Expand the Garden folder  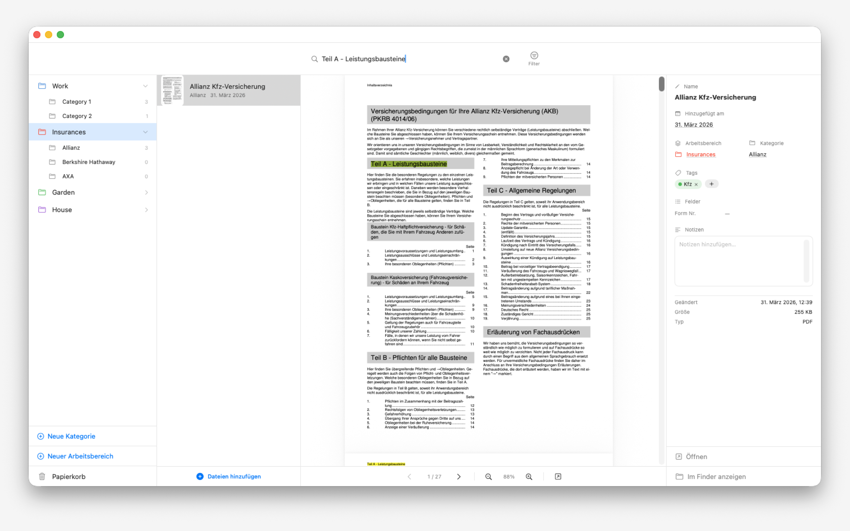click(x=146, y=192)
